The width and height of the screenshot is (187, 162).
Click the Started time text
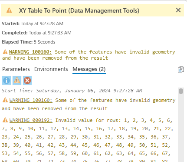coord(33,24)
